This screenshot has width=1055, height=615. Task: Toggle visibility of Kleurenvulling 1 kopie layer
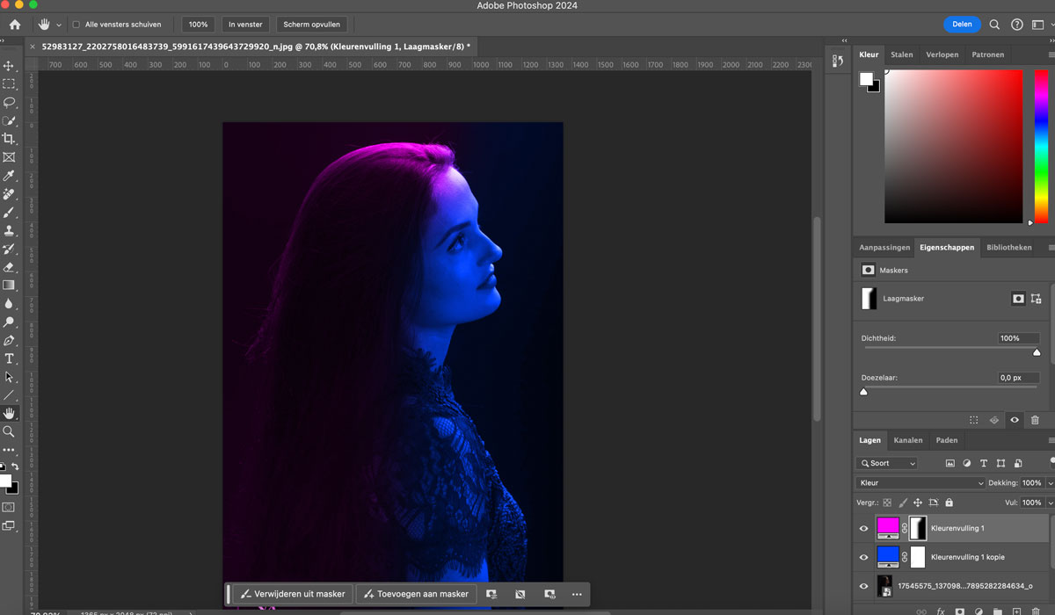click(x=863, y=557)
